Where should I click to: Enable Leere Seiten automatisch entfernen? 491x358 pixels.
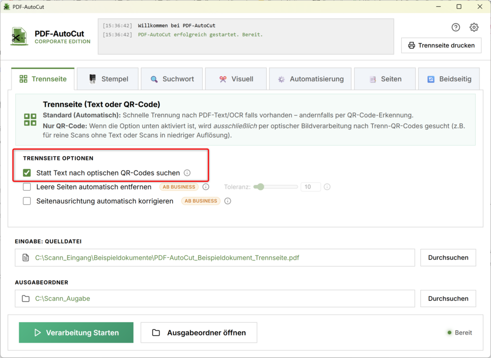(x=27, y=187)
